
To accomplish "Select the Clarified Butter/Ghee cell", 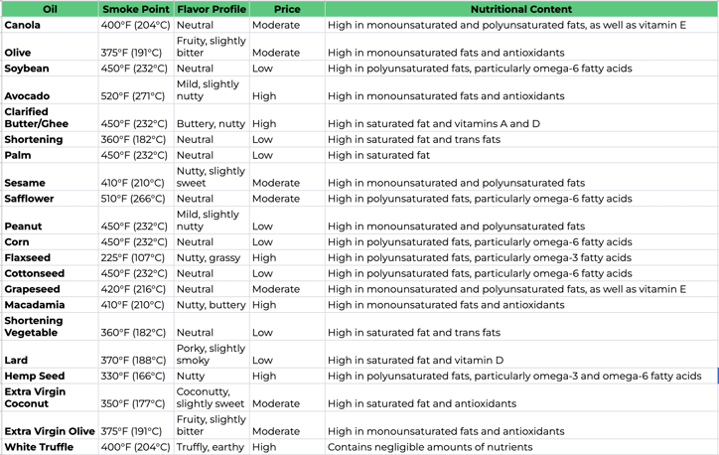I will 50,118.
